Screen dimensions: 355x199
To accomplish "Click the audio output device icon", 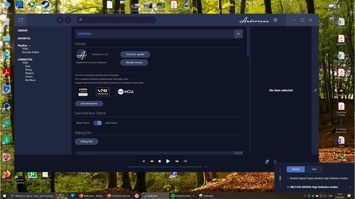I will click(x=275, y=162).
